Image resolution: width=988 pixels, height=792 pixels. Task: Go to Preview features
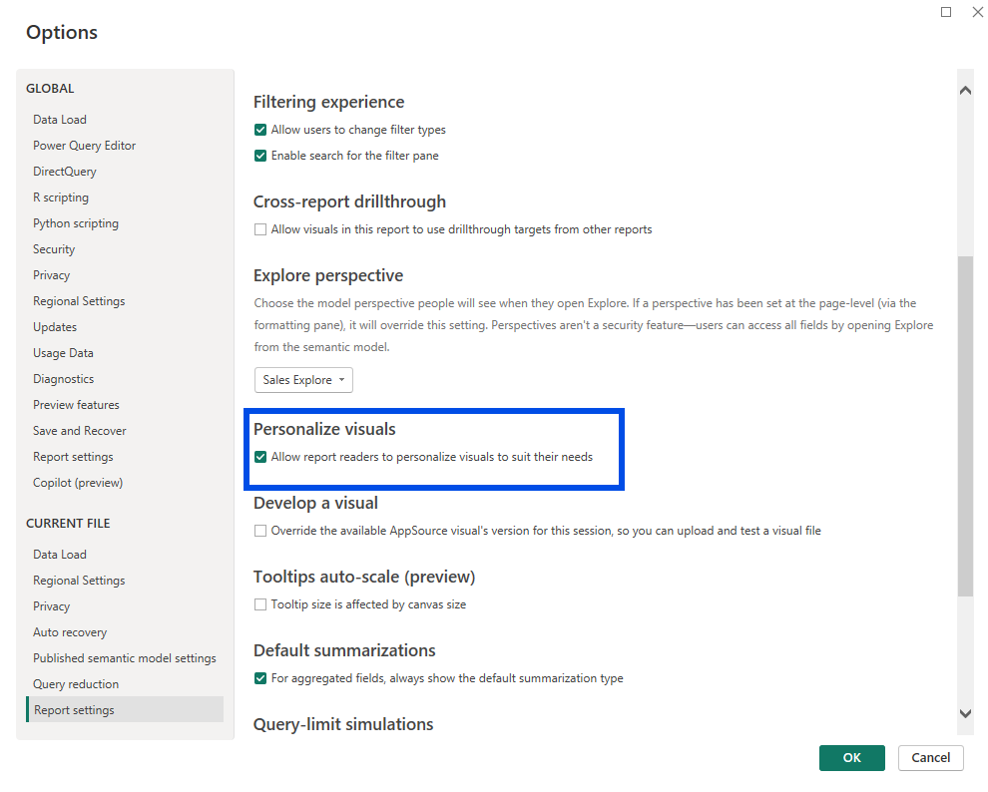(x=76, y=405)
